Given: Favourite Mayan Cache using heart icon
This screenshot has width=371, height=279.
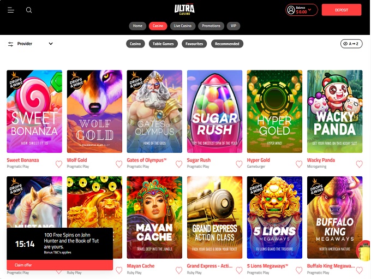Looking at the screenshot, I should tap(179, 270).
